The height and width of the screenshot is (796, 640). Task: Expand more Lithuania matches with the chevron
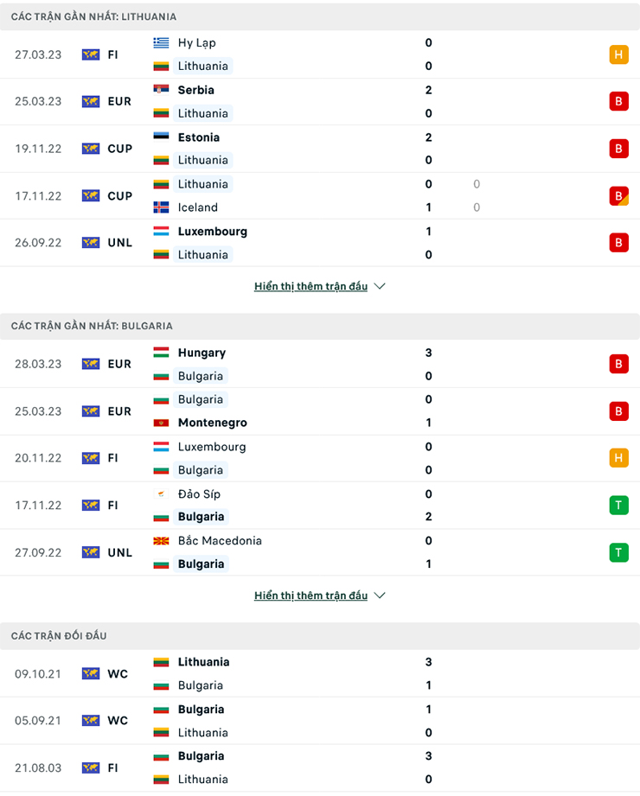380,286
